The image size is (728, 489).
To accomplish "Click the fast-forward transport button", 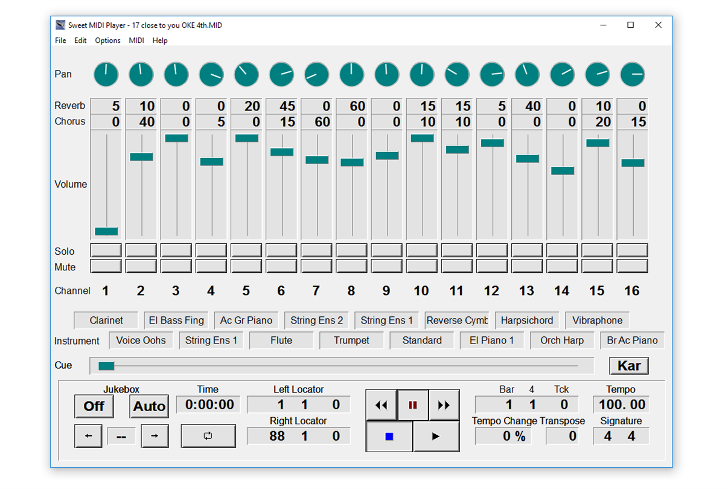I will pyautogui.click(x=444, y=405).
